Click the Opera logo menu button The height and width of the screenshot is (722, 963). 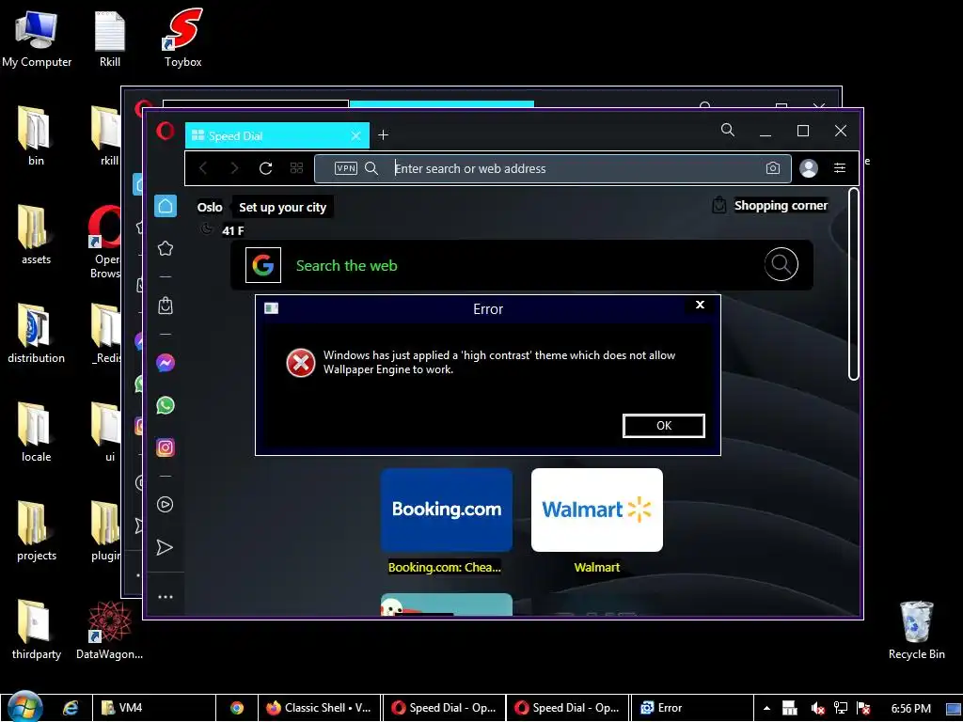pos(165,132)
